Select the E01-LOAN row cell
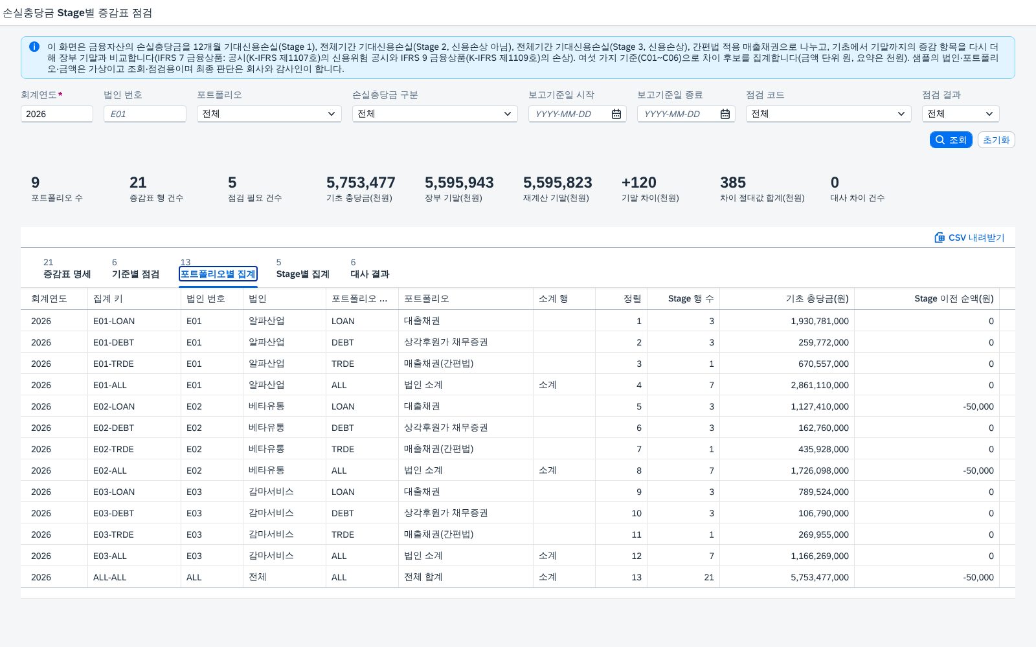 coord(134,321)
